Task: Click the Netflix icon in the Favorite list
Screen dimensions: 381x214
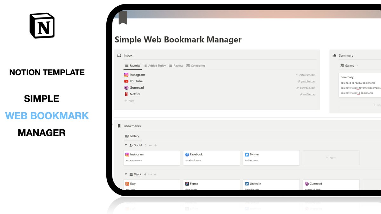Action: click(126, 94)
